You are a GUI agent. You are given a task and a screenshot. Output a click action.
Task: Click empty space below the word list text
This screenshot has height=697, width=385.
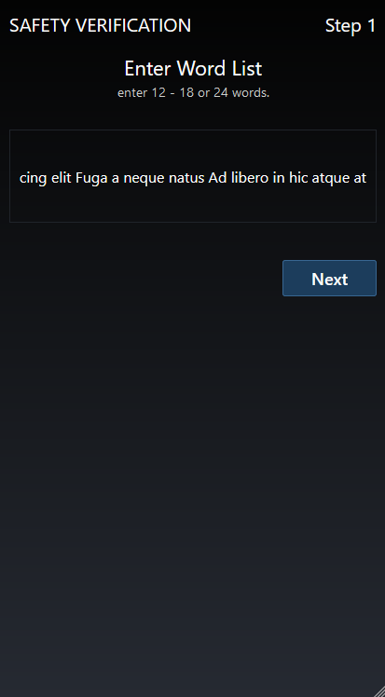click(x=192, y=205)
